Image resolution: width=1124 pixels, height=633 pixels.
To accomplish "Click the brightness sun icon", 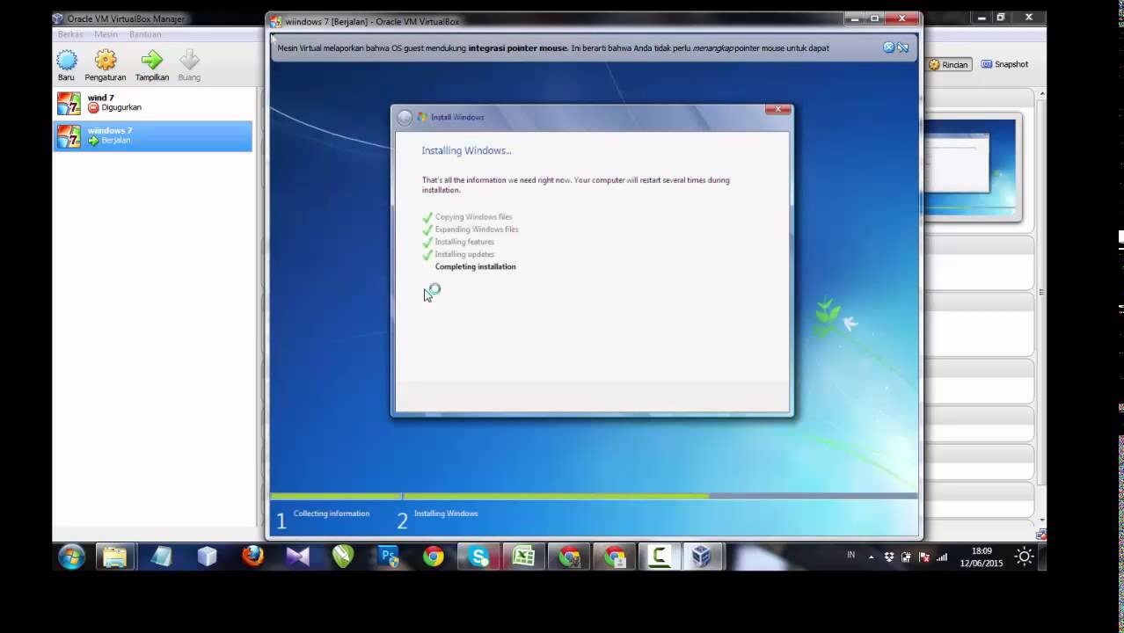I will (x=1024, y=557).
